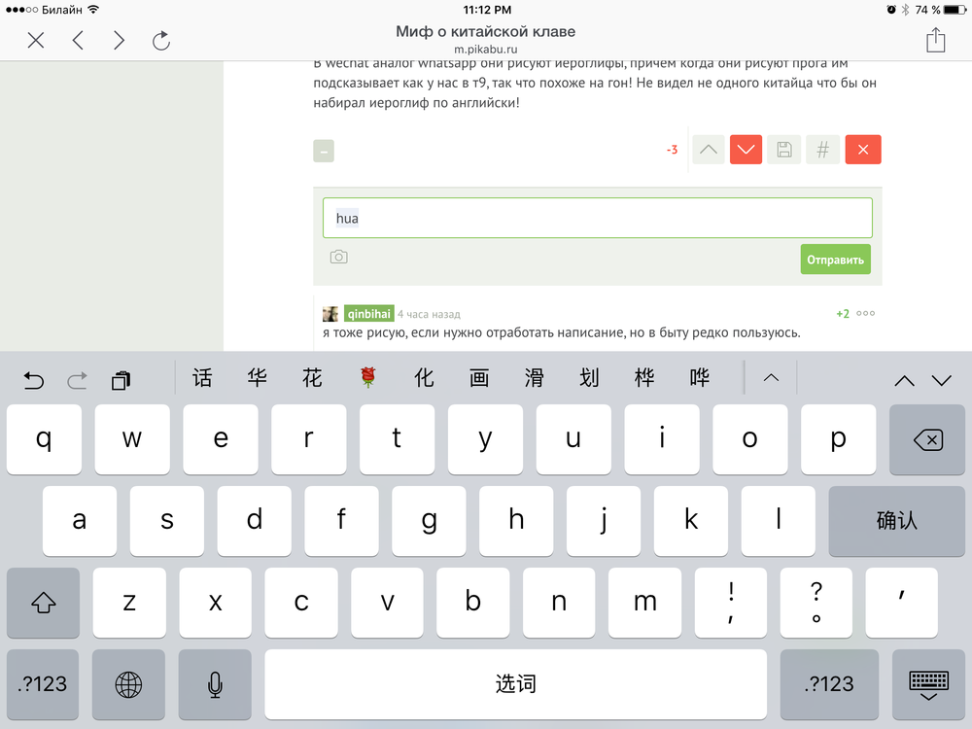Expand the Chinese candidate list

pos(771,378)
